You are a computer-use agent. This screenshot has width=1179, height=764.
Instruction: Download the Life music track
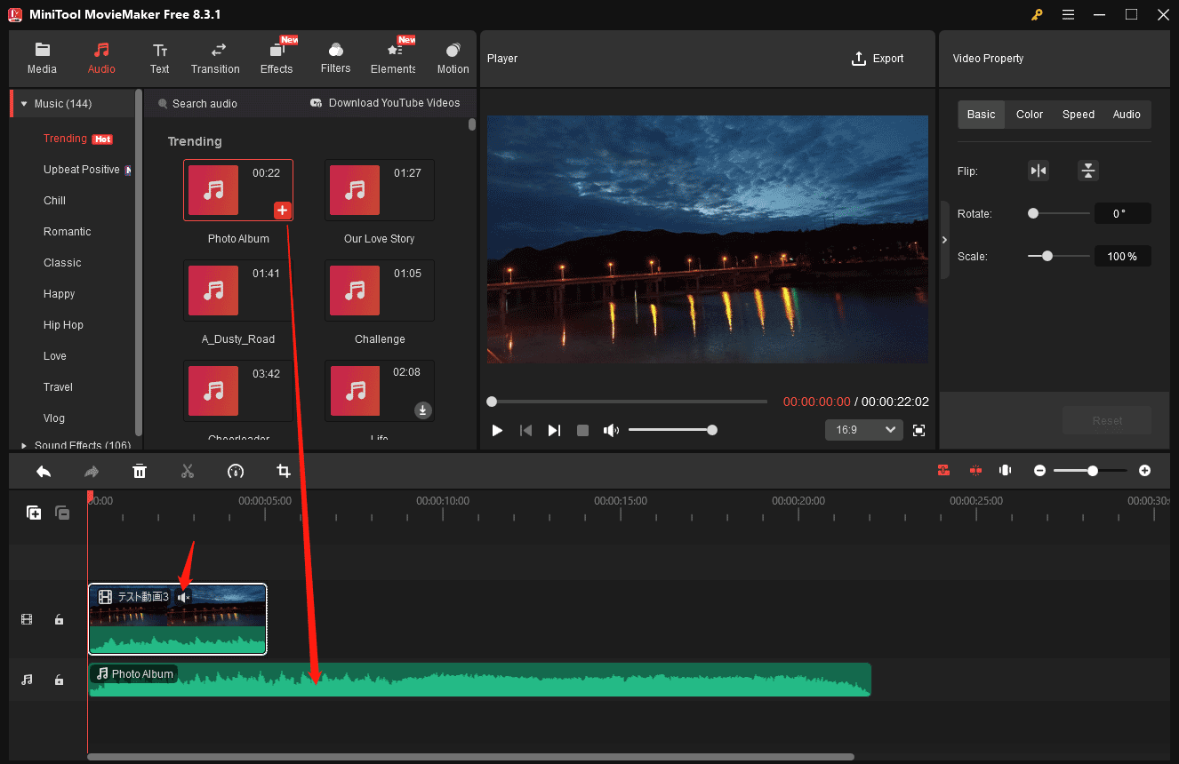[x=423, y=410]
